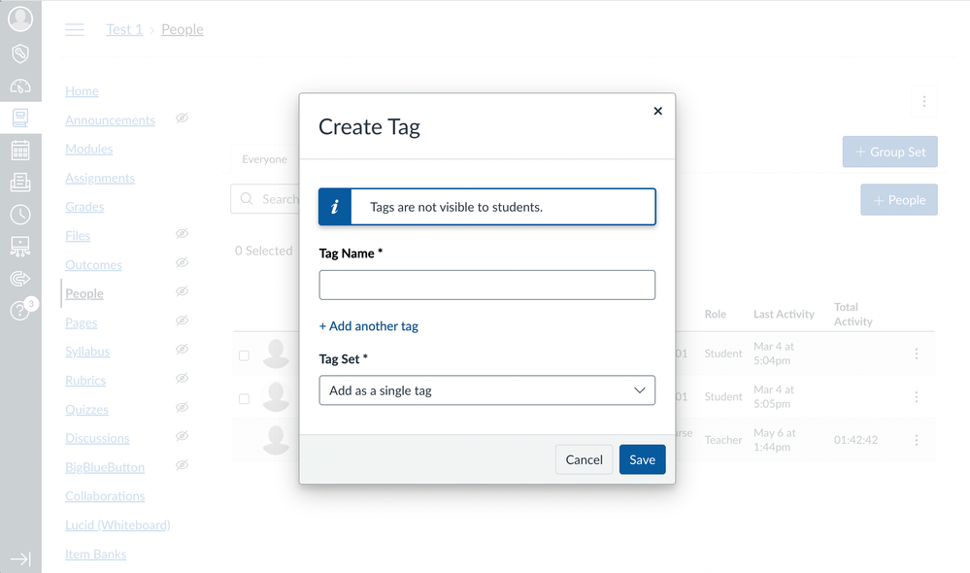Open Assignments in course navigation
The height and width of the screenshot is (573, 970).
100,178
